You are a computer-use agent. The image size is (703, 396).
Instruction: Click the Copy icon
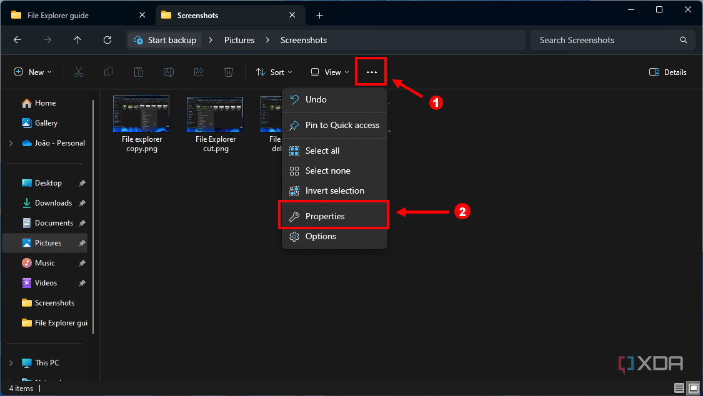[109, 72]
